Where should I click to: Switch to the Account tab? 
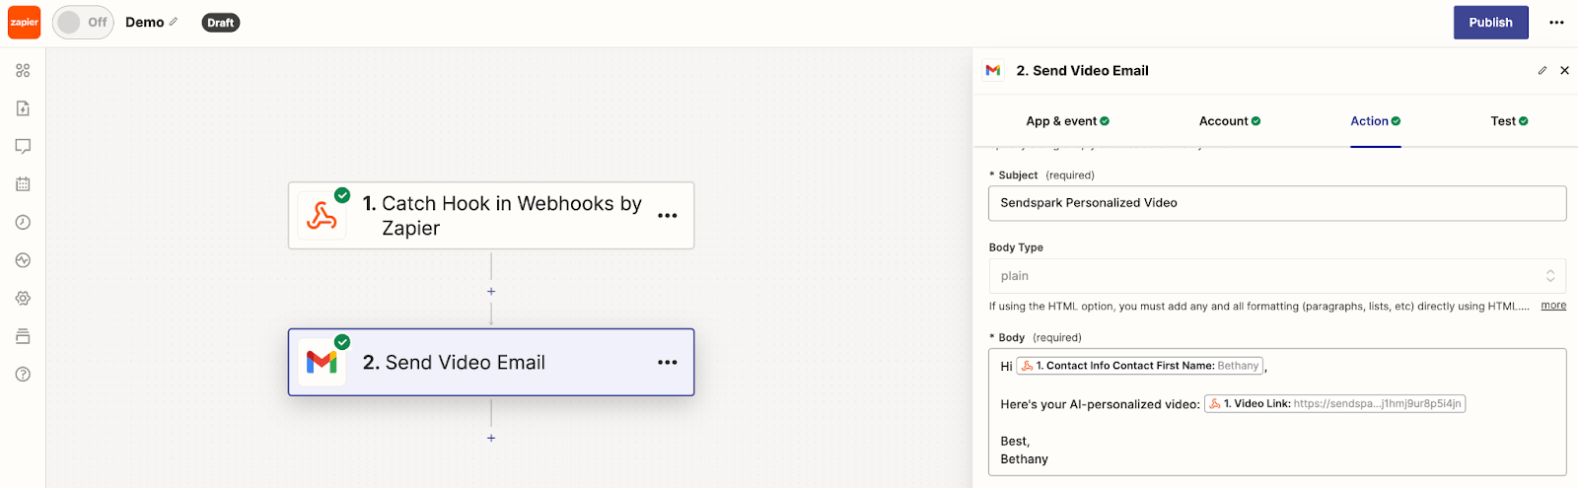tap(1229, 121)
